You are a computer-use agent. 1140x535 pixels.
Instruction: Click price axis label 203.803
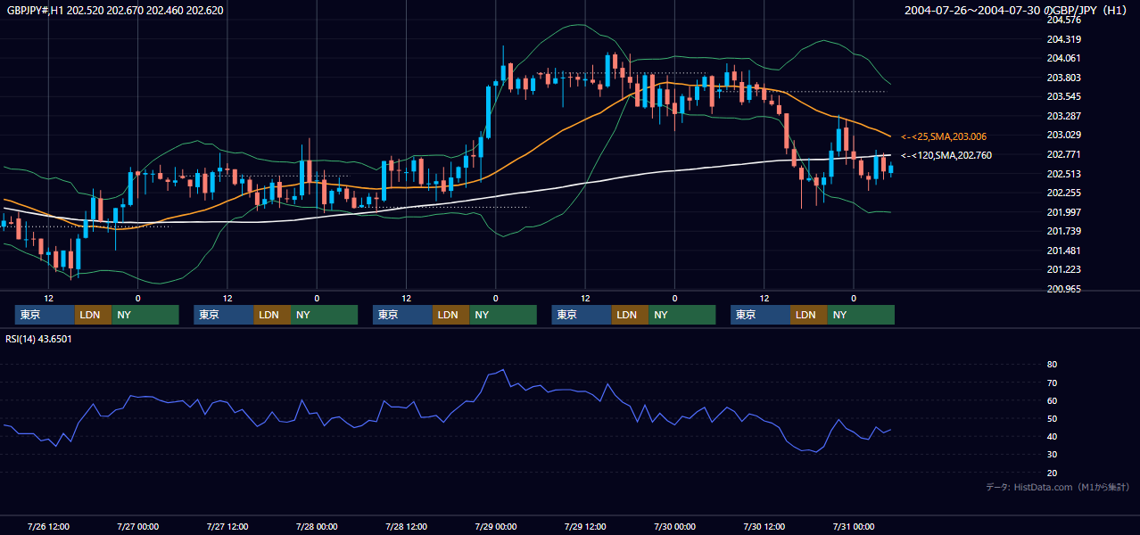[1063, 78]
